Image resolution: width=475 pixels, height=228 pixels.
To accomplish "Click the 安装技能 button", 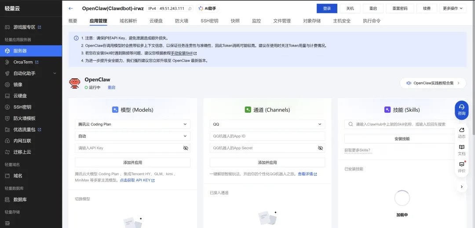I will pos(402,139).
